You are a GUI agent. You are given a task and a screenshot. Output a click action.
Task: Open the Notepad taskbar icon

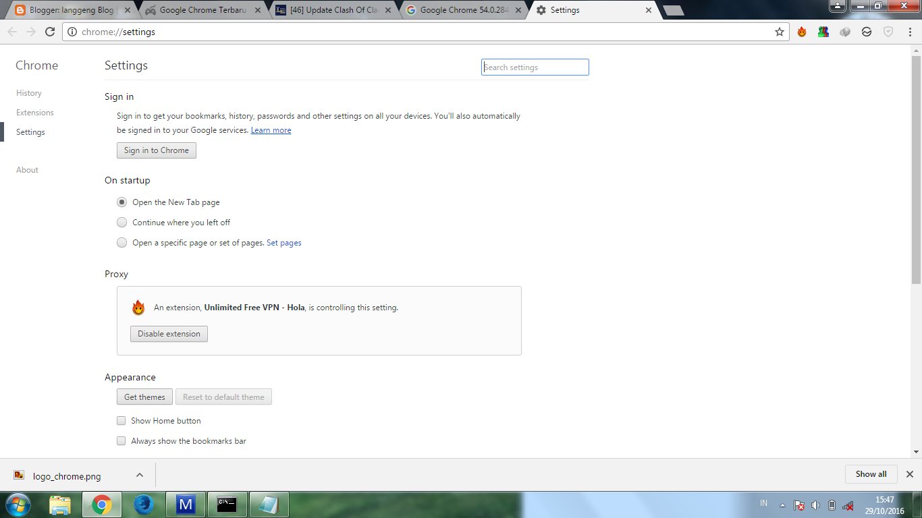coord(269,505)
